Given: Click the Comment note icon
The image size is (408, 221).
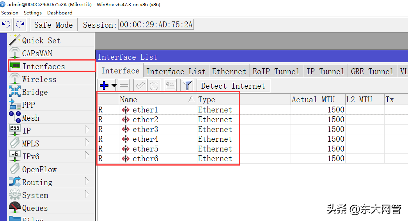Looking at the screenshot, I should [170, 86].
